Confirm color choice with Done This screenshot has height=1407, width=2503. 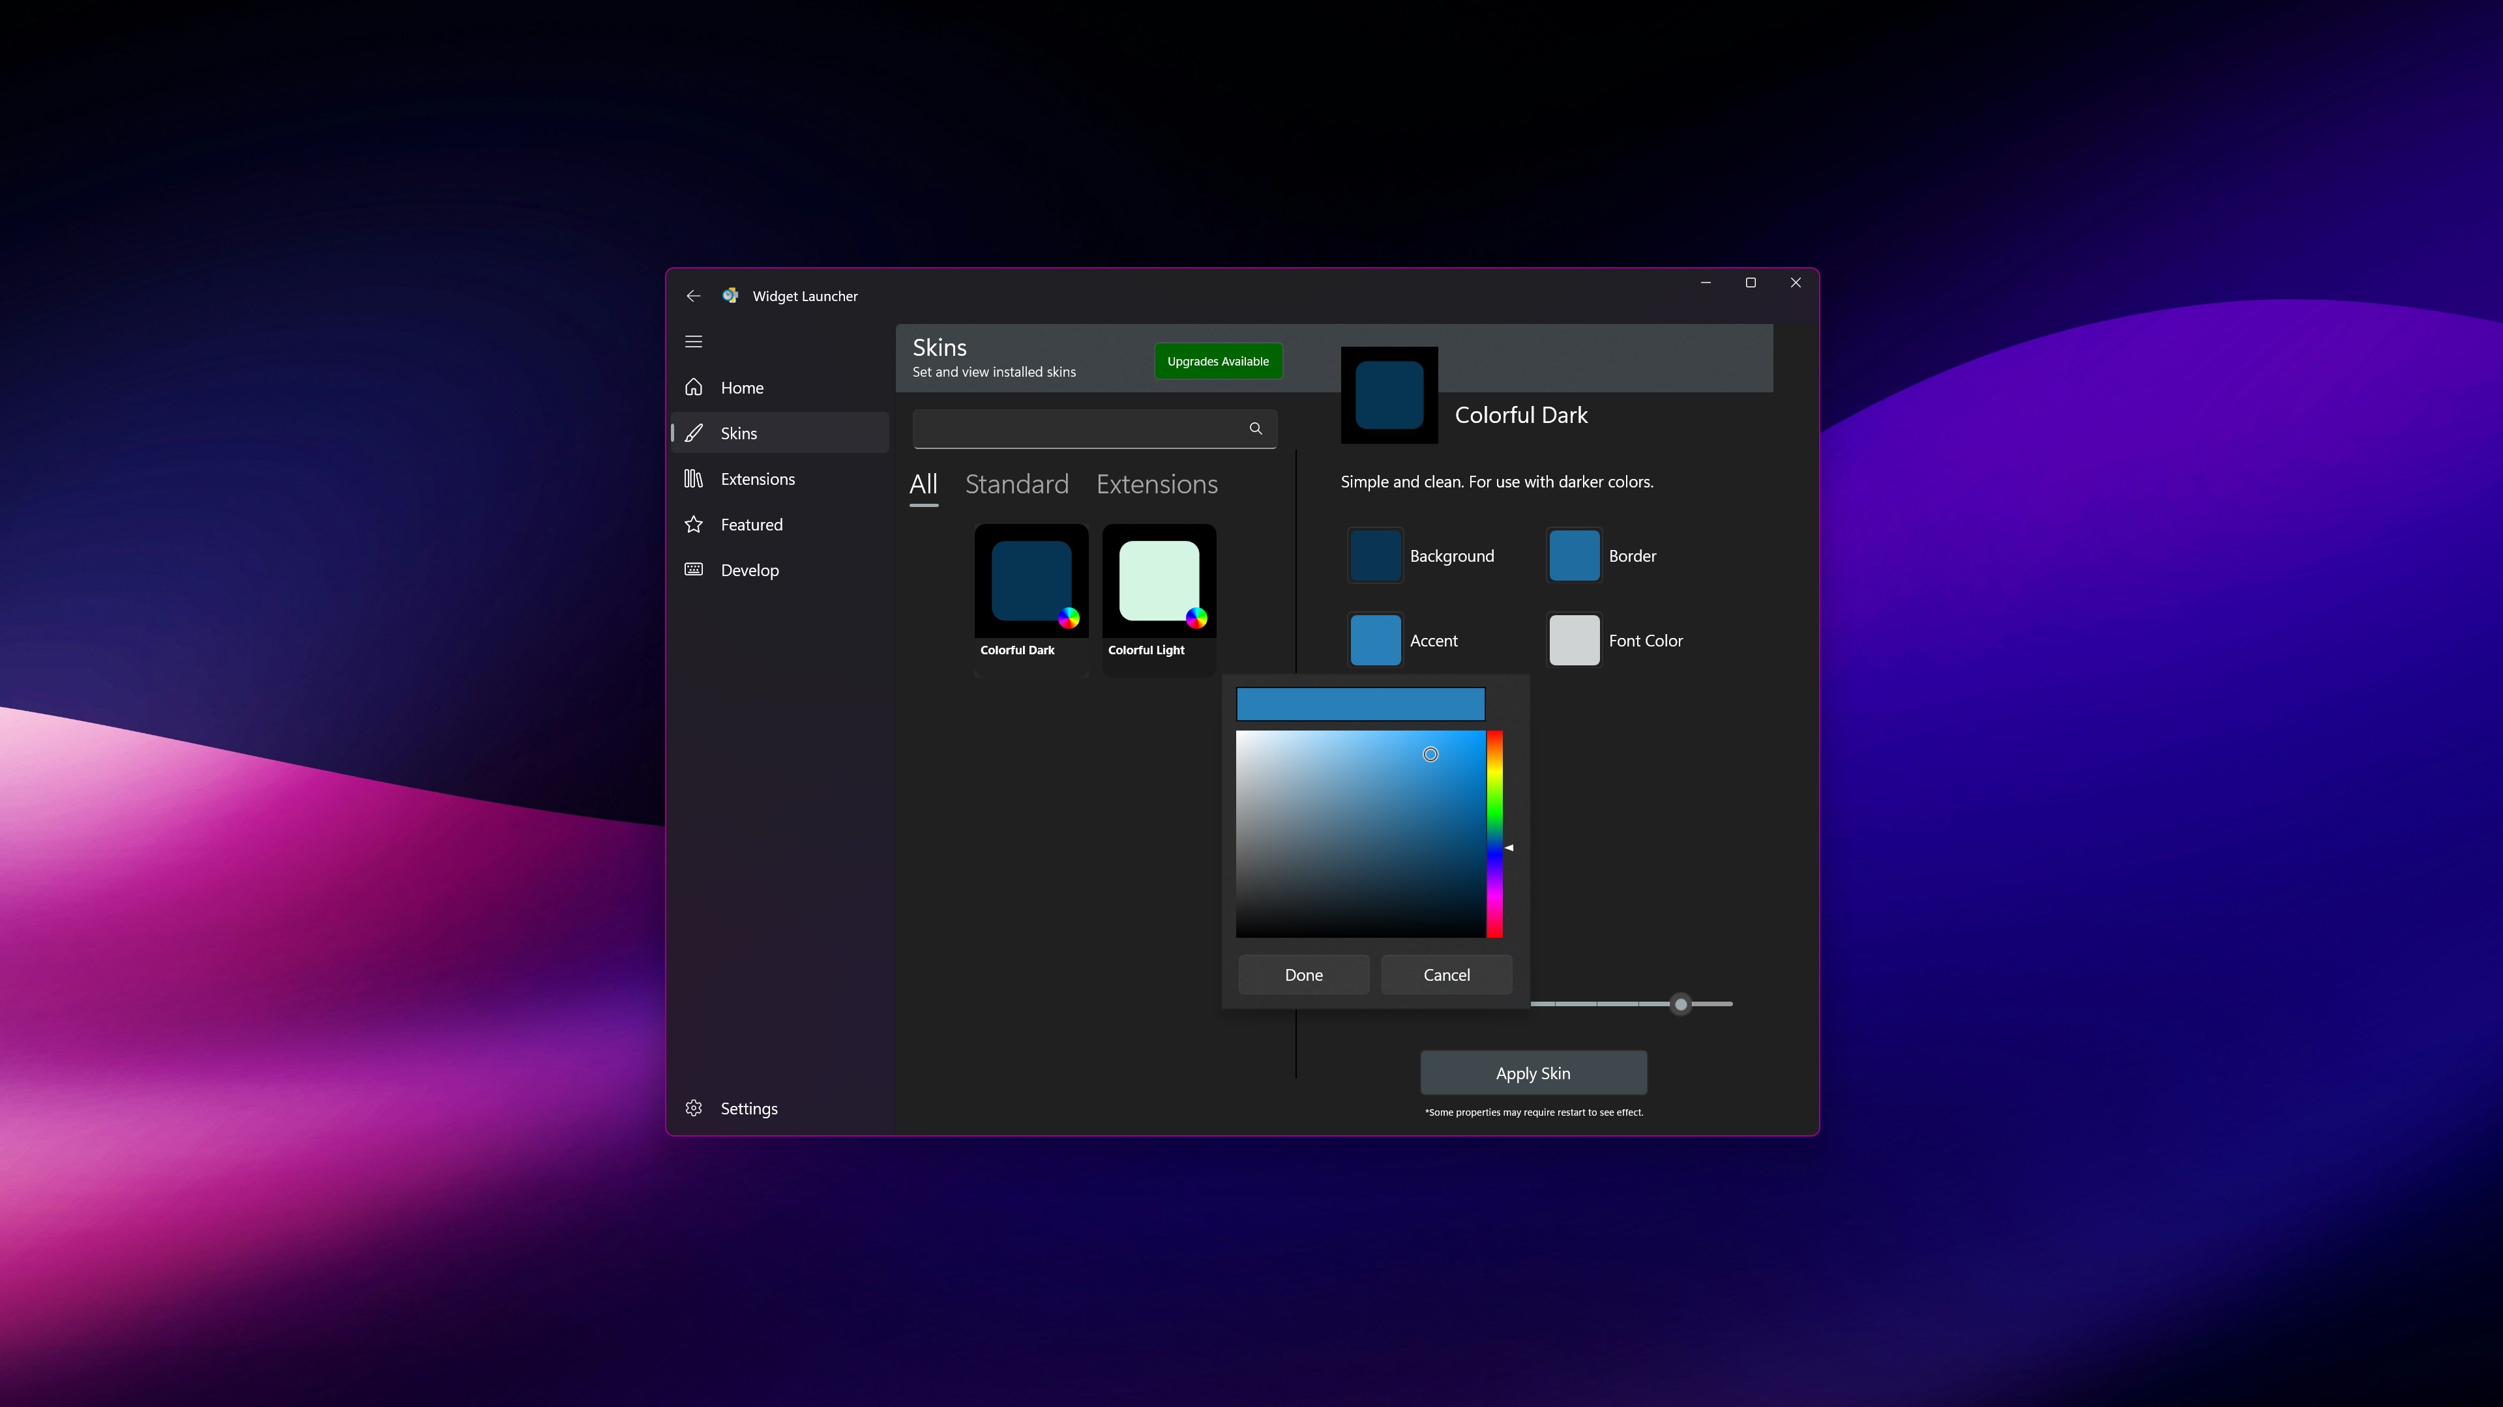pyautogui.click(x=1303, y=974)
